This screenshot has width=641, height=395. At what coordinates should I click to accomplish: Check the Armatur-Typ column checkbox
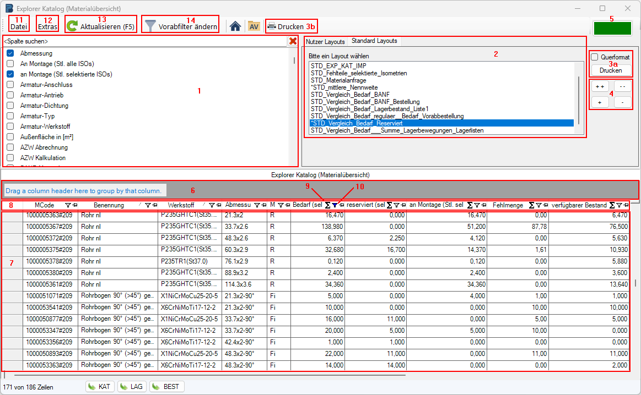tap(10, 116)
